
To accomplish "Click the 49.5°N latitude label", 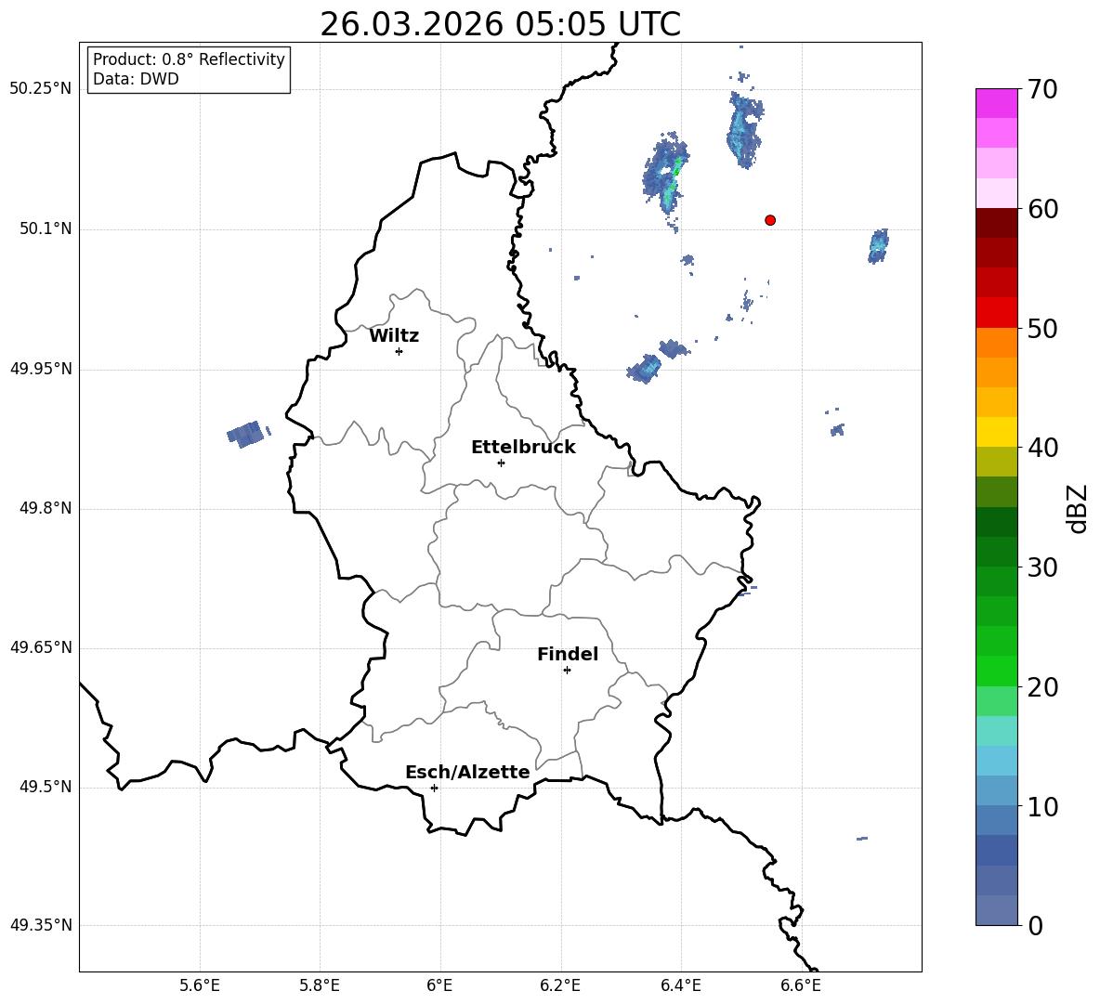I will click(46, 787).
